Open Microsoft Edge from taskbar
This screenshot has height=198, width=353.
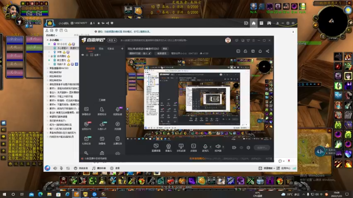40,194
